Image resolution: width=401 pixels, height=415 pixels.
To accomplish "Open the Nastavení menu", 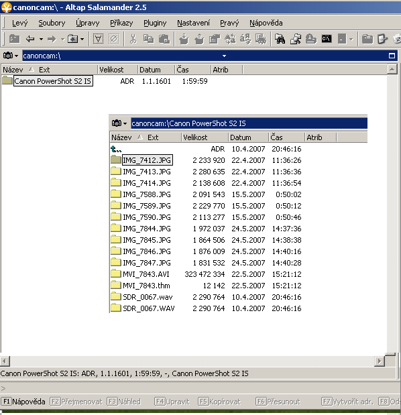I will coord(193,23).
